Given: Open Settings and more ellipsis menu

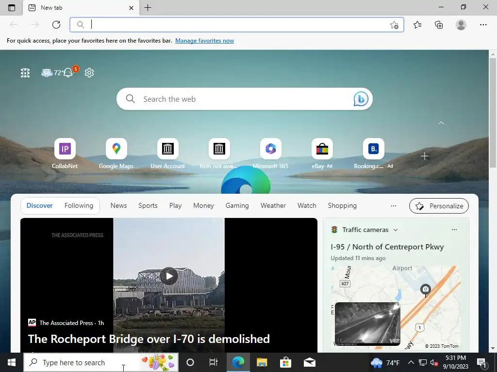Looking at the screenshot, I should [x=483, y=25].
